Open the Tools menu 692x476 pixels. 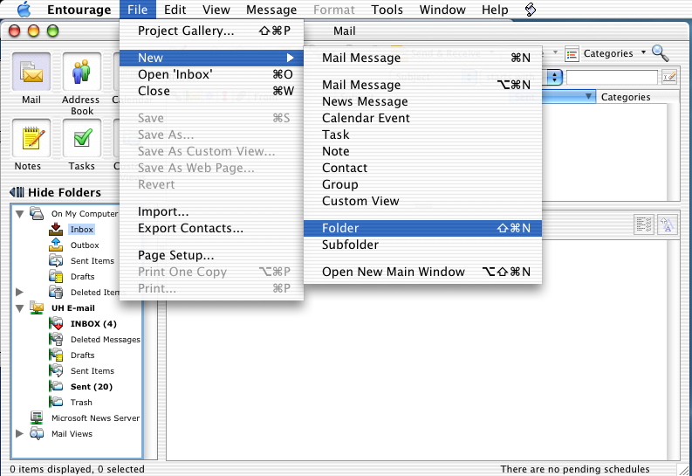click(387, 10)
